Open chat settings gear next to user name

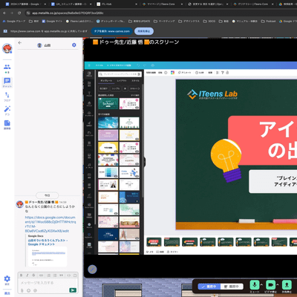click(74, 45)
